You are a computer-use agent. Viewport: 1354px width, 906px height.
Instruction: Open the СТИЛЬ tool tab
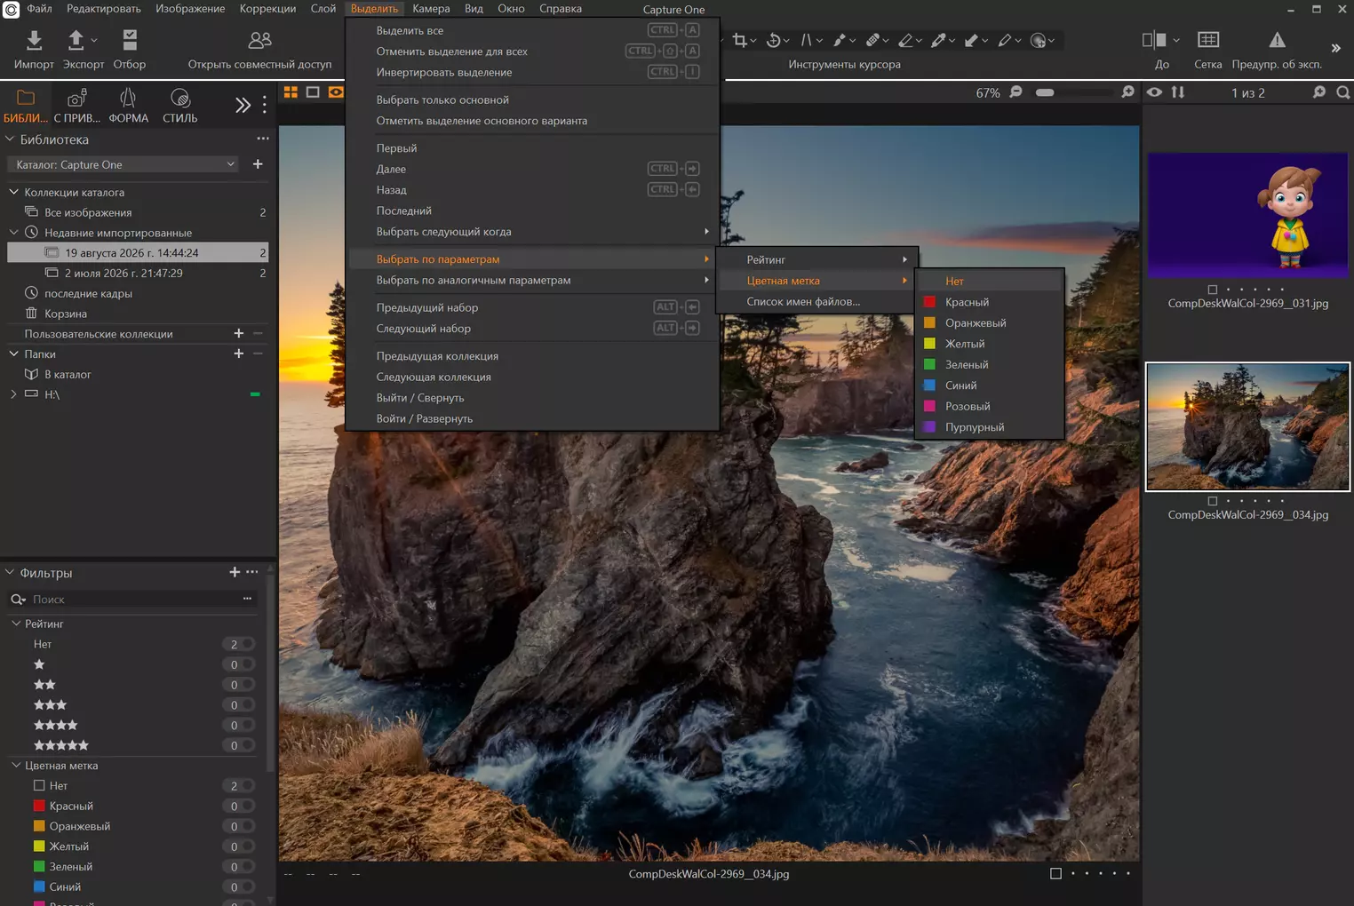179,105
